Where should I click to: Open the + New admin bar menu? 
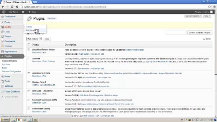tap(32, 12)
